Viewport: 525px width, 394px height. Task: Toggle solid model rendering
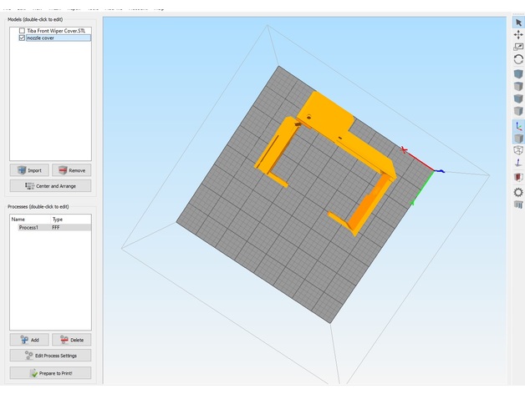pyautogui.click(x=518, y=138)
